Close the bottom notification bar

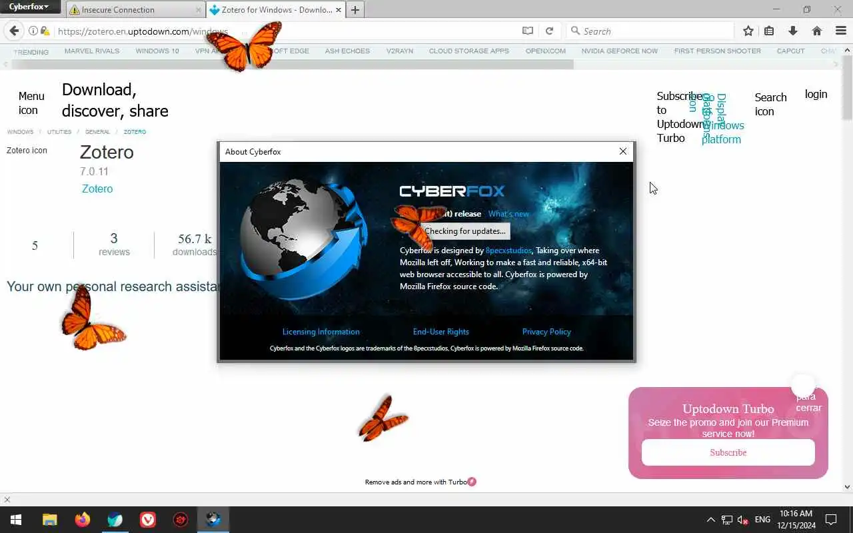pyautogui.click(x=7, y=500)
